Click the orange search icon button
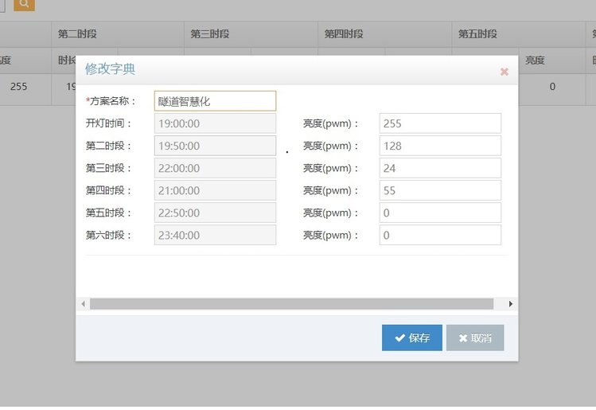596x410 pixels. (x=24, y=4)
